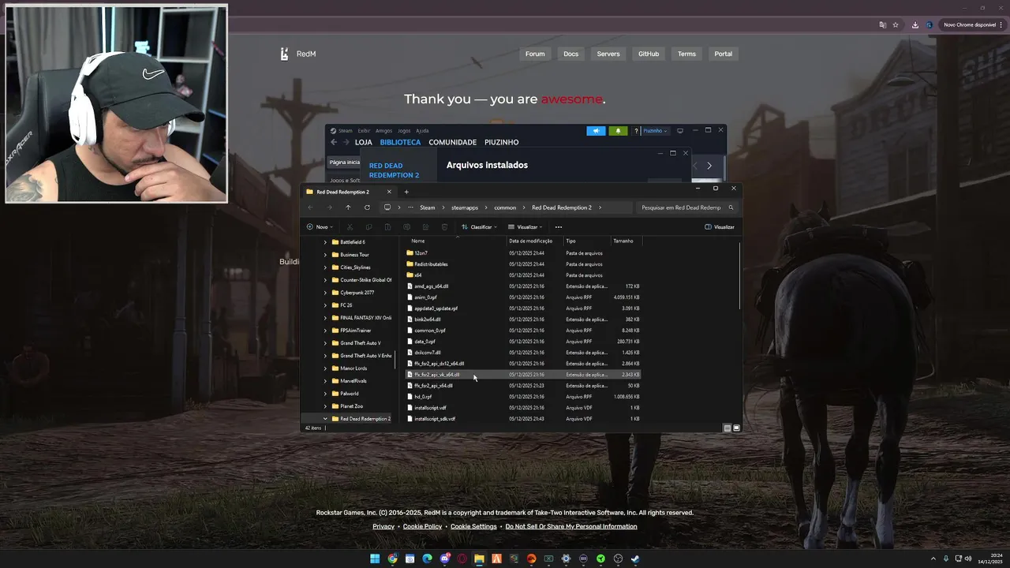Expand the Grand Theft Auto V tree node
The width and height of the screenshot is (1010, 568).
(x=325, y=343)
